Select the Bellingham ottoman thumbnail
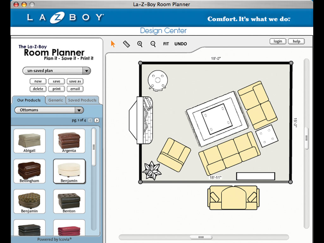This screenshot has height=243, width=324. pos(29,171)
